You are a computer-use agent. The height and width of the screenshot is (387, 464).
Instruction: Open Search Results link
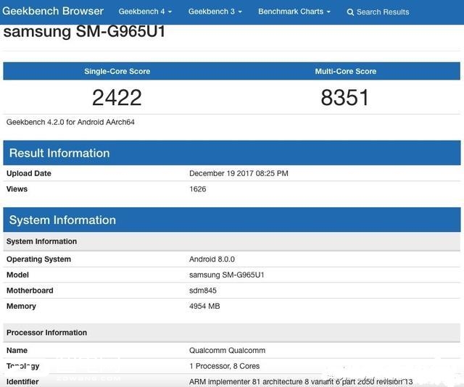click(x=383, y=12)
